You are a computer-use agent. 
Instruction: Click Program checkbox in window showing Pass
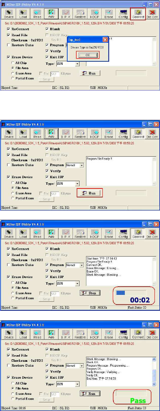tap(47, 366)
